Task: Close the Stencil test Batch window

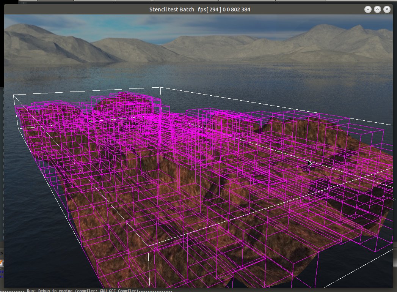Action: click(x=387, y=9)
